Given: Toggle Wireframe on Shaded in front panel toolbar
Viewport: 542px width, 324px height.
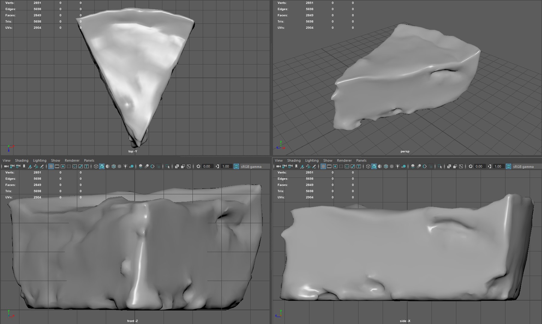Looking at the screenshot, I should [x=114, y=166].
